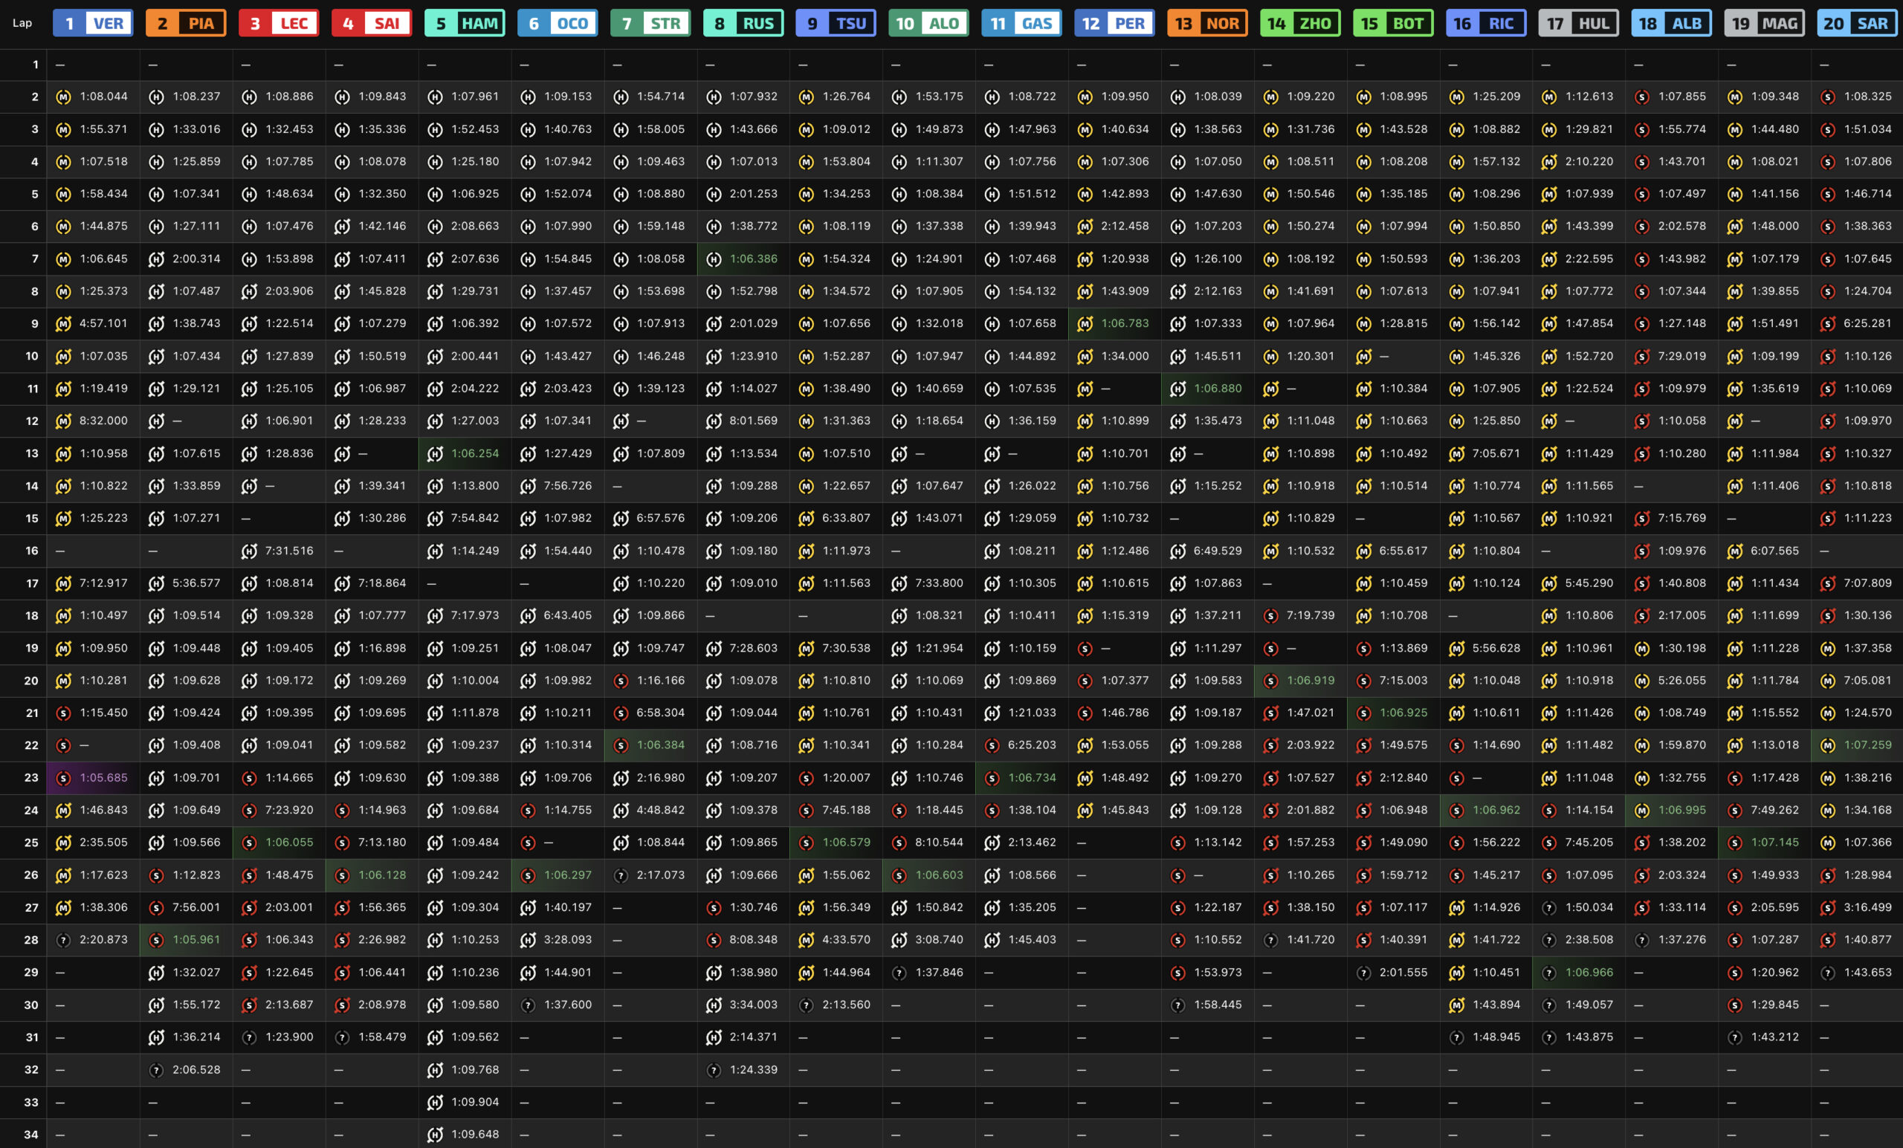Click the Lap column header label
Image resolution: width=1903 pixels, height=1148 pixels.
point(22,23)
